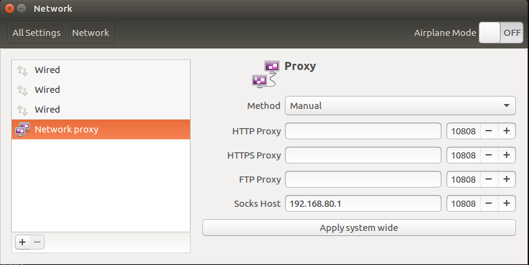
Task: Add a new connection with plus icon
Action: (x=22, y=242)
